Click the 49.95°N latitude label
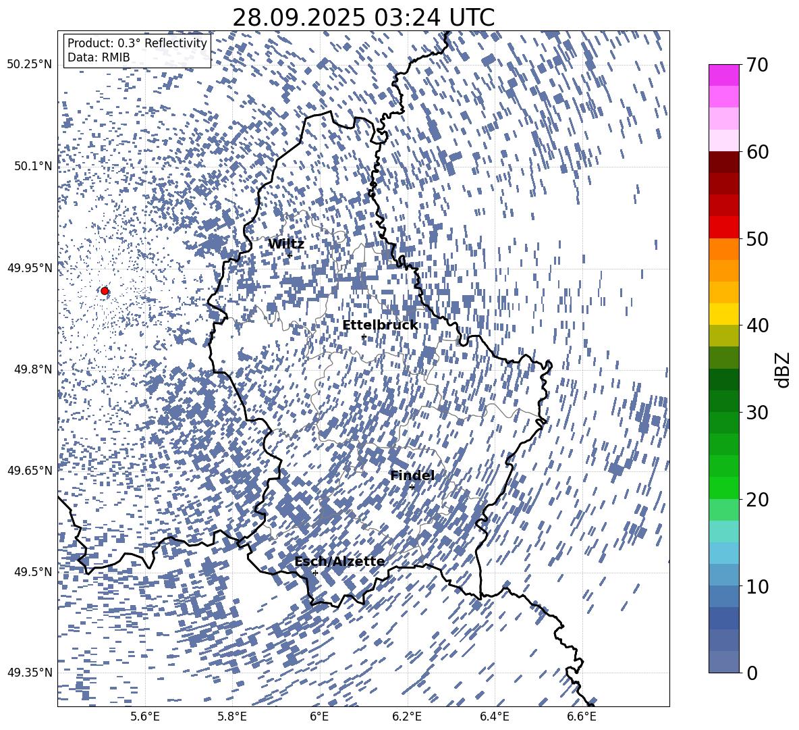 pos(29,268)
